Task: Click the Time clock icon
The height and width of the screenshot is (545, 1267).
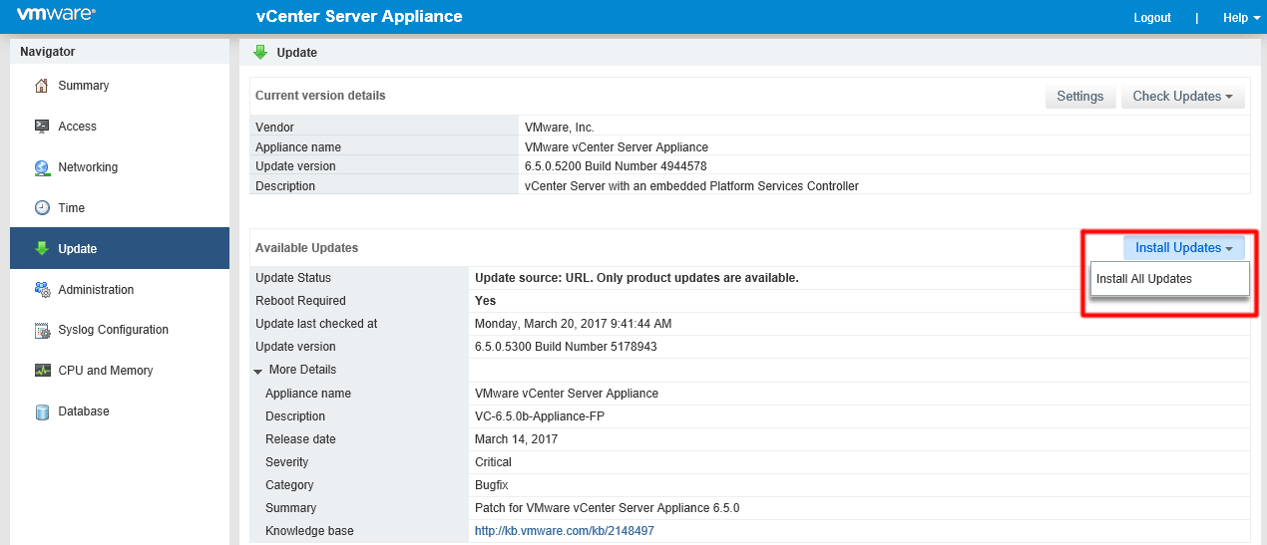Action: (42, 208)
